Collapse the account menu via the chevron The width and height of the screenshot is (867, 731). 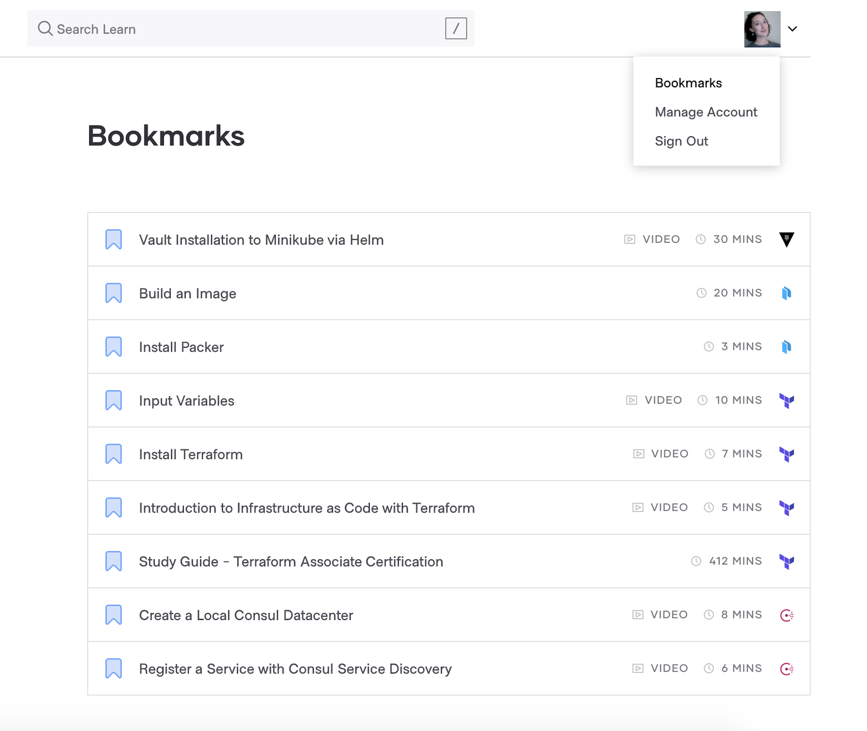[792, 29]
